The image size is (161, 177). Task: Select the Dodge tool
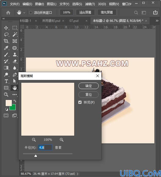point(6,74)
